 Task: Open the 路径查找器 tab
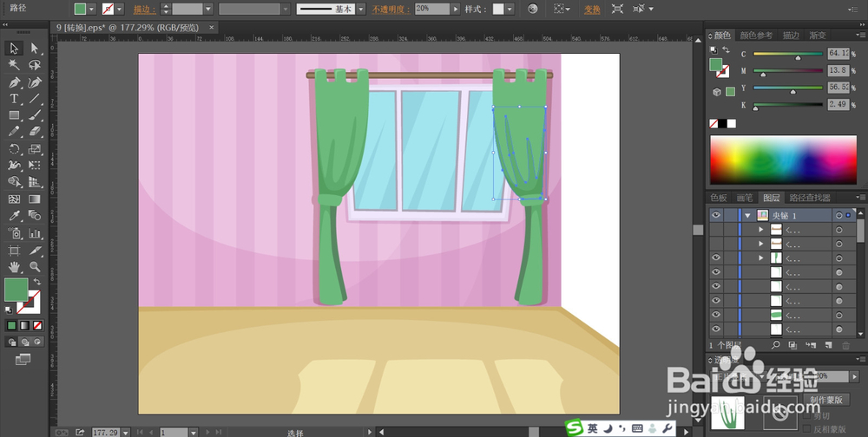tap(810, 198)
